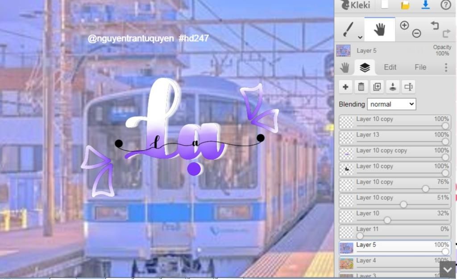The height and width of the screenshot is (279, 457).
Task: Select Layer 13 row
Action: 395,138
